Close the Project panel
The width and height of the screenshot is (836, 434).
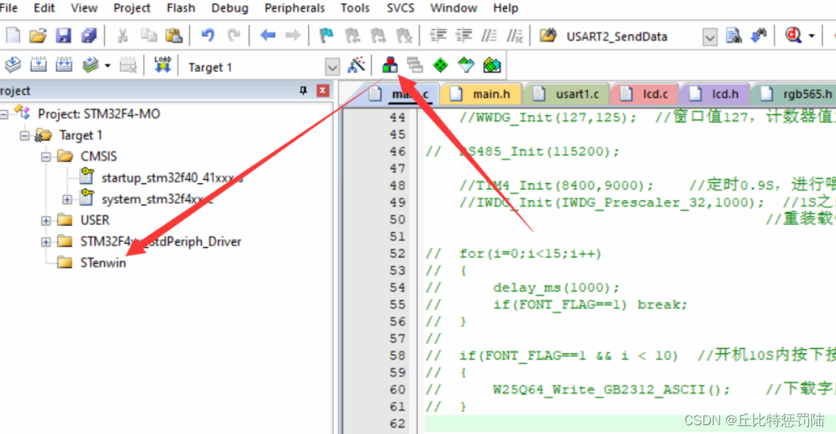pos(323,91)
